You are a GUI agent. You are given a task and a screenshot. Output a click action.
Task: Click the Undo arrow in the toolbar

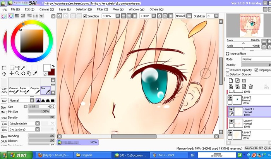60,16
